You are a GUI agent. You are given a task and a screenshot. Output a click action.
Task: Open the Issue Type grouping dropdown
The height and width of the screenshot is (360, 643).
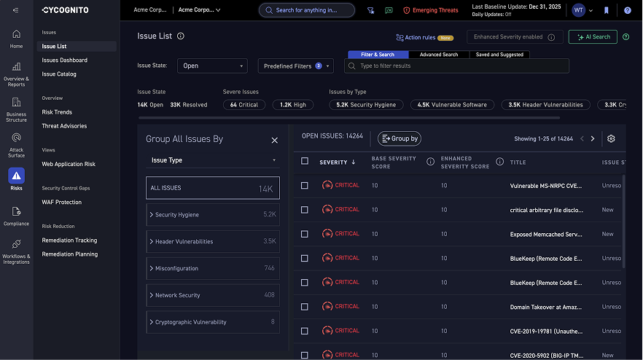coord(213,160)
